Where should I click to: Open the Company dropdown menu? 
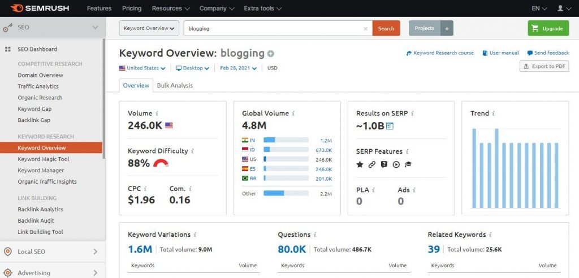(x=217, y=8)
